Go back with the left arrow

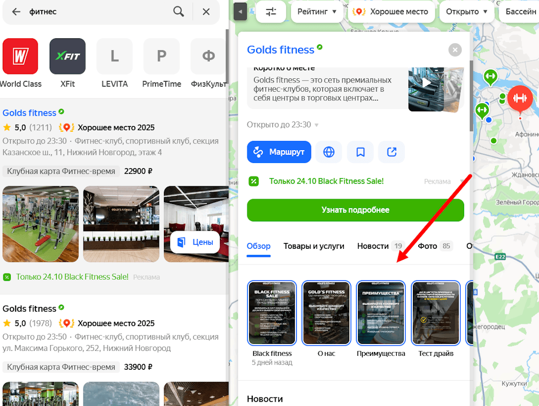point(16,12)
